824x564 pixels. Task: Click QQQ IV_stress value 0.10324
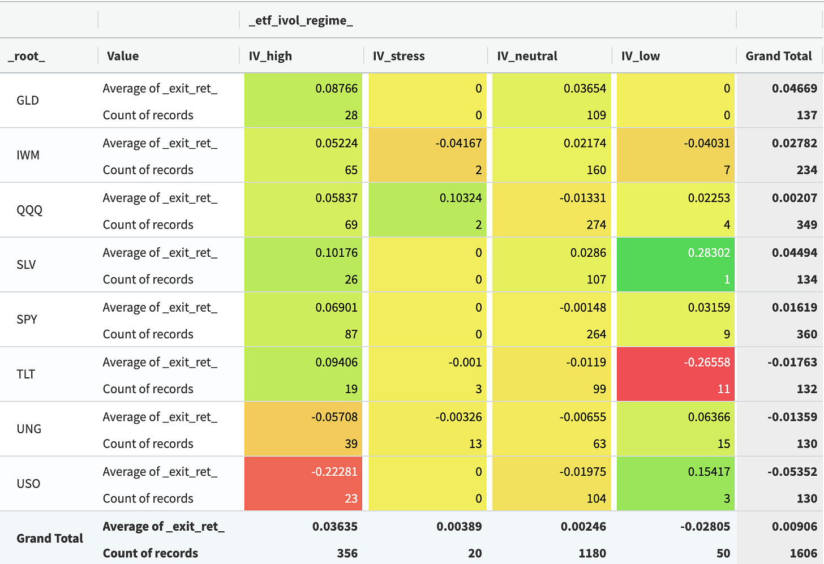pos(461,198)
